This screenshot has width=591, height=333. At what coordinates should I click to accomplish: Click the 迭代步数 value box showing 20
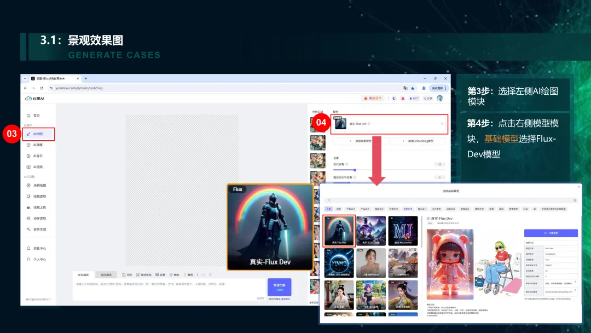pos(439,164)
